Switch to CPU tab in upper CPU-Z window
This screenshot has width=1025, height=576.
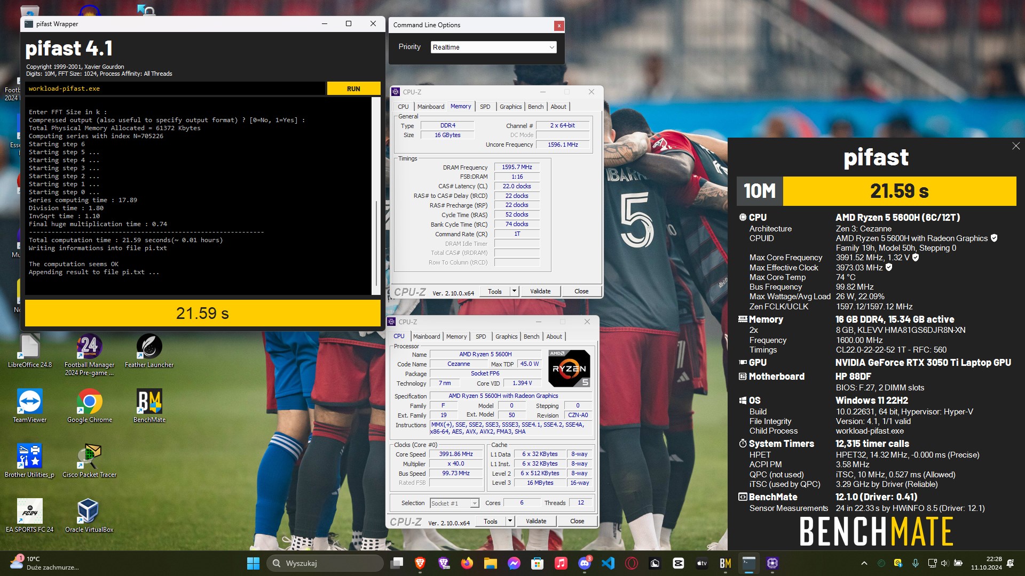pyautogui.click(x=403, y=107)
